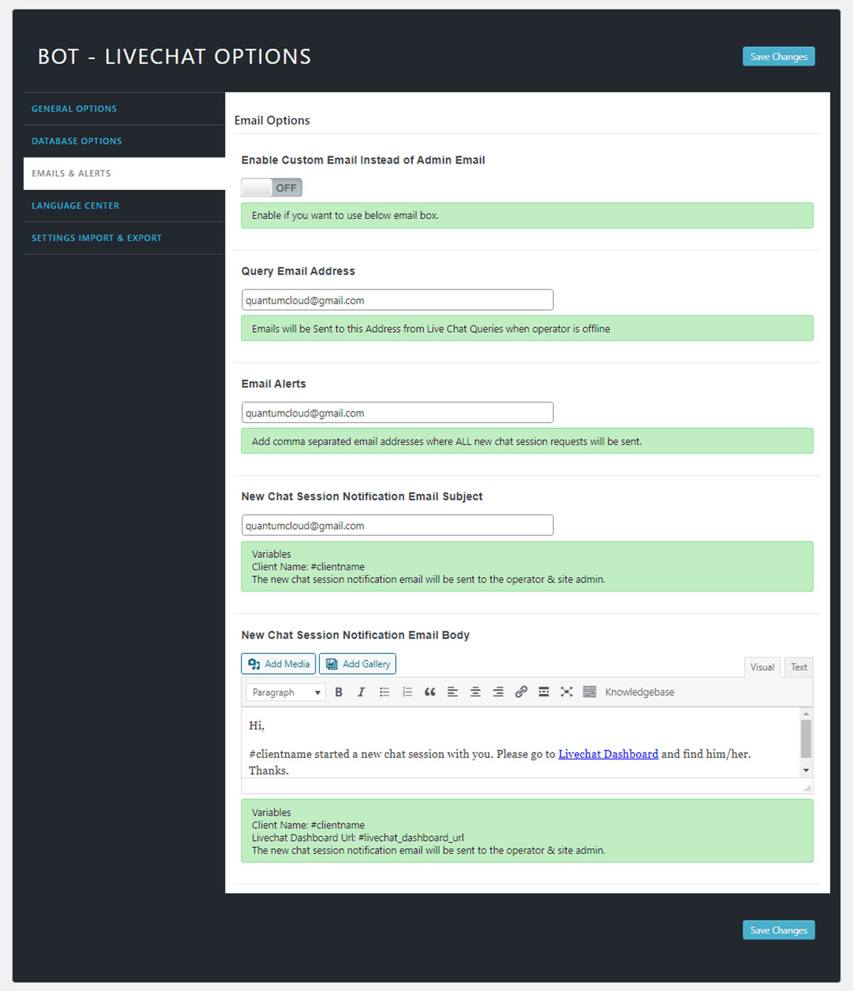Apply blockquote formatting in editor

tap(430, 692)
